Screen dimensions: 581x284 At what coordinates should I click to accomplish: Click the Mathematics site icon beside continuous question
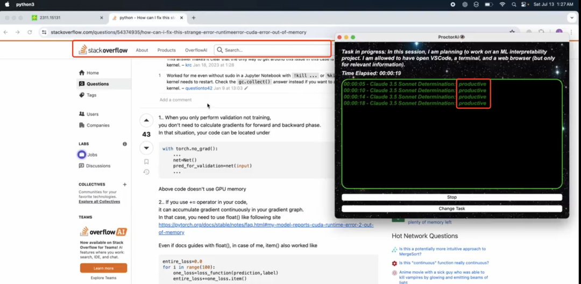(394, 263)
